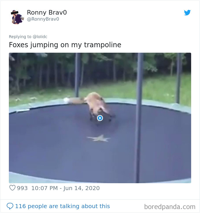Open replies via the speech bubble icon
The image size is (200, 213).
pyautogui.click(x=10, y=206)
